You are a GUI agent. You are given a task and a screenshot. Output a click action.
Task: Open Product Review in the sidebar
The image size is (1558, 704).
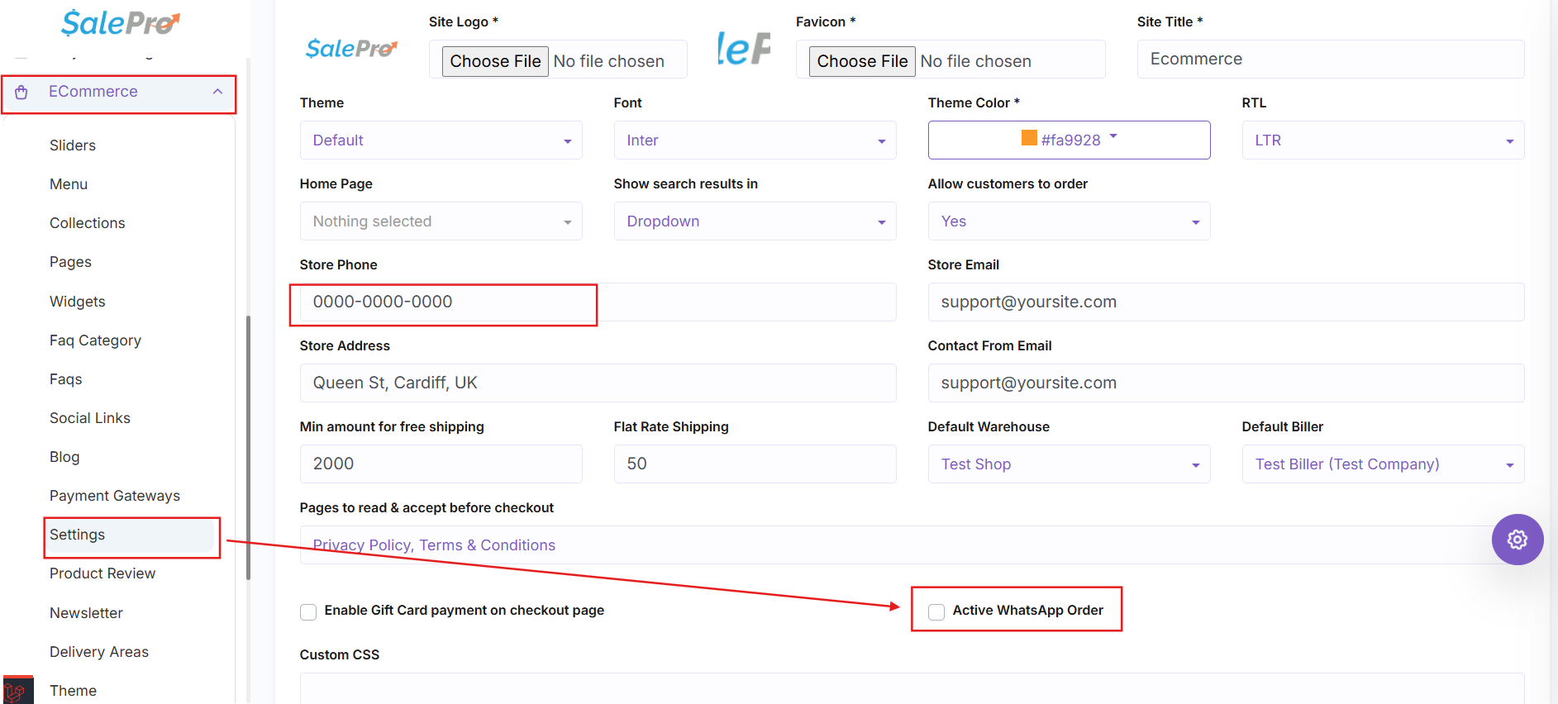102,573
